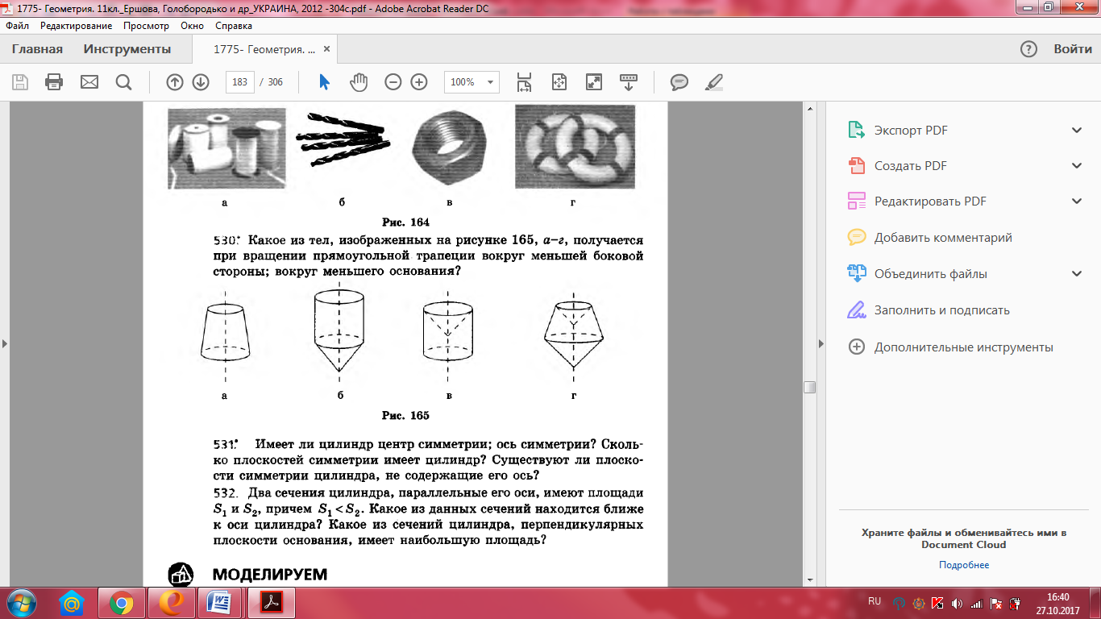Zoom out with the minus button
The width and height of the screenshot is (1101, 619).
pyautogui.click(x=393, y=82)
